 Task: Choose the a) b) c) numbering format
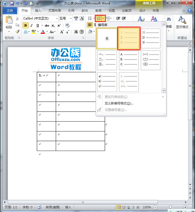107,82
